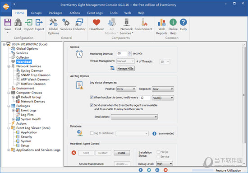Open the hour(s) interval unit dropdown

163,98
